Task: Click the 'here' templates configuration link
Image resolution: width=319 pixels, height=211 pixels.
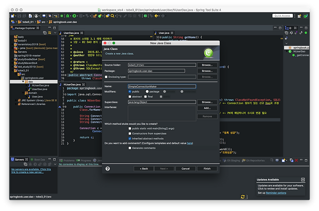Action: click(190, 143)
